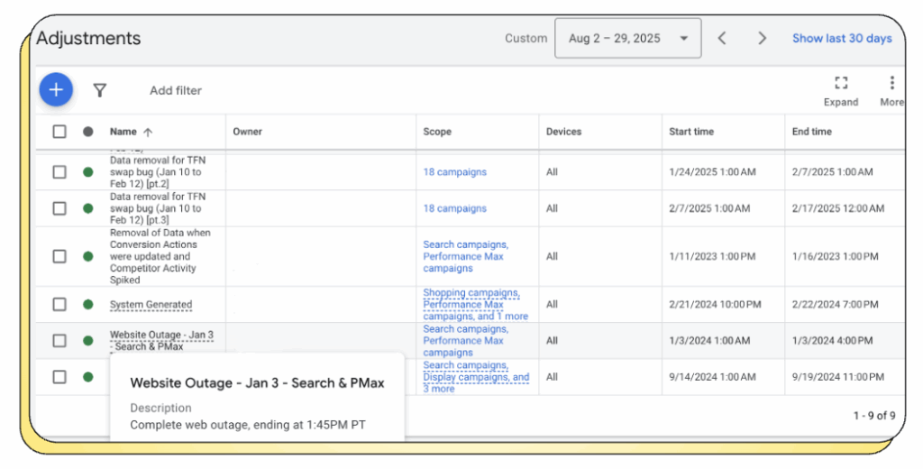
Task: Click the blue plus add adjustment button
Action: pyautogui.click(x=56, y=89)
